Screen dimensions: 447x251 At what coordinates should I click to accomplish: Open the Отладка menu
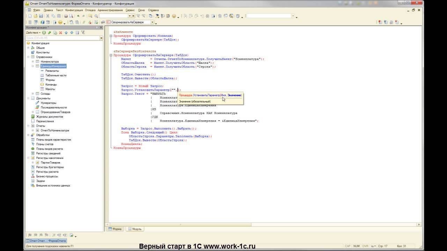pos(90,10)
